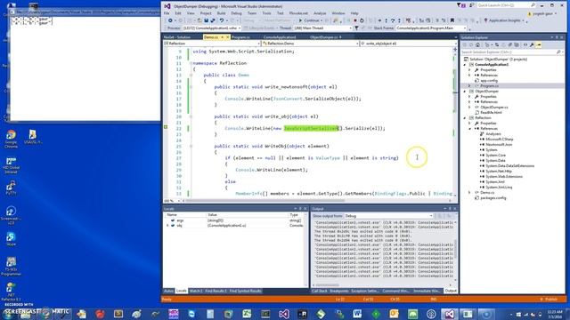Viewport: 570px width, 320px height.
Task: Select ReadMe.html in Solution Explorer
Action: [491, 113]
